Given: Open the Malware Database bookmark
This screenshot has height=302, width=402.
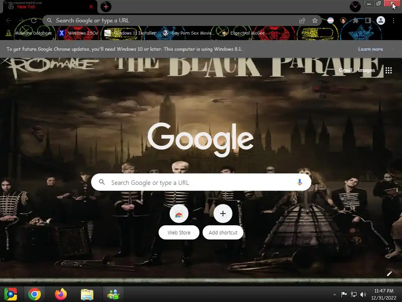Looking at the screenshot, I should [29, 33].
